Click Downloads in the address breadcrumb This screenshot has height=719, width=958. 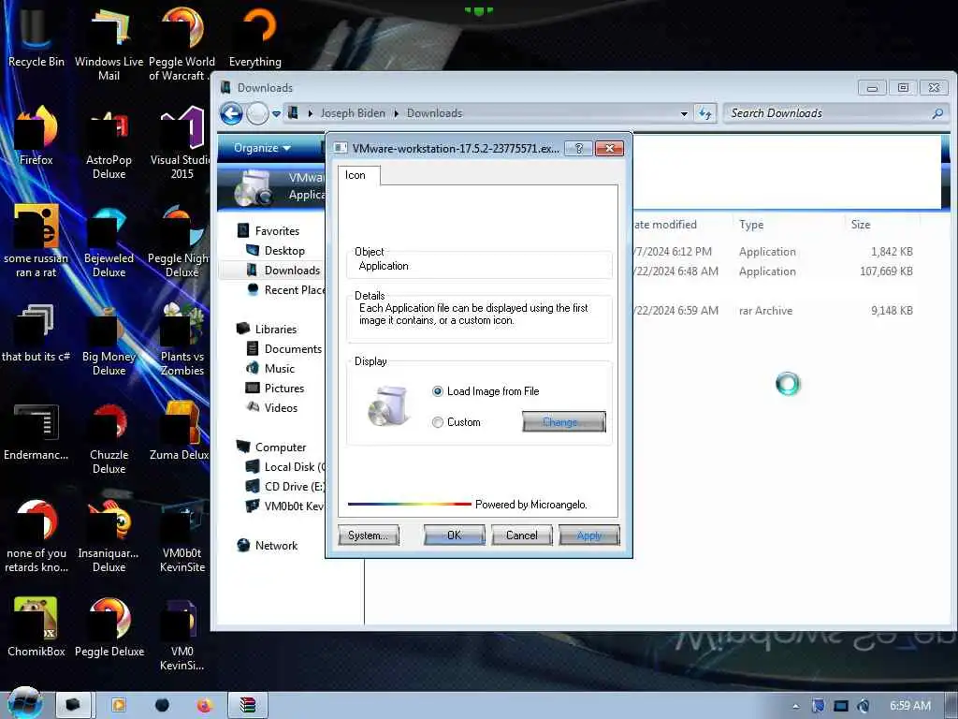click(434, 113)
